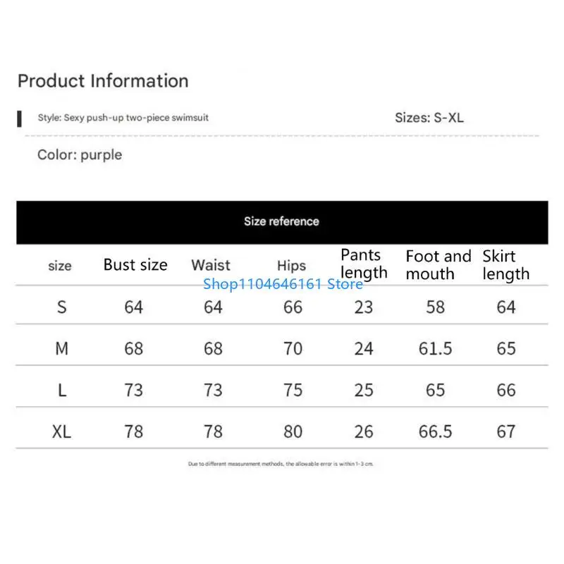Click the Bust size column header
This screenshot has height=564, width=564.
[x=135, y=265]
